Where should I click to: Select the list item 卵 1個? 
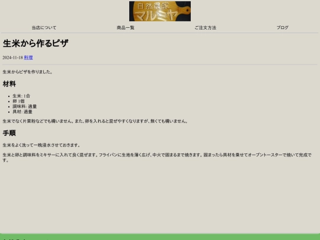pyautogui.click(x=18, y=101)
